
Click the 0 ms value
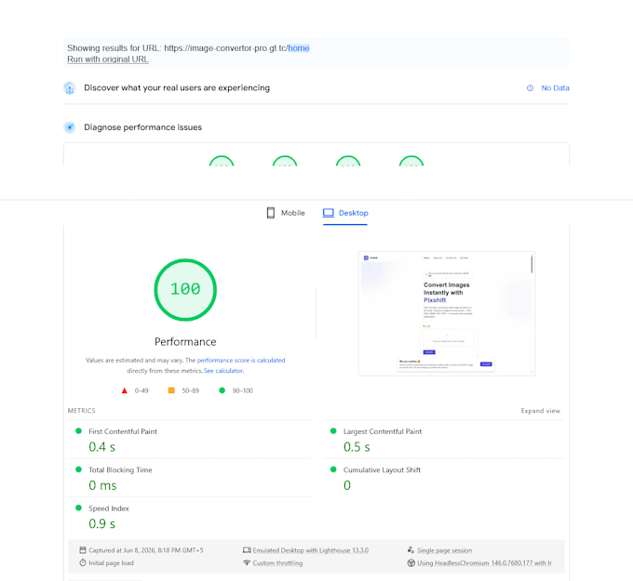(102, 485)
